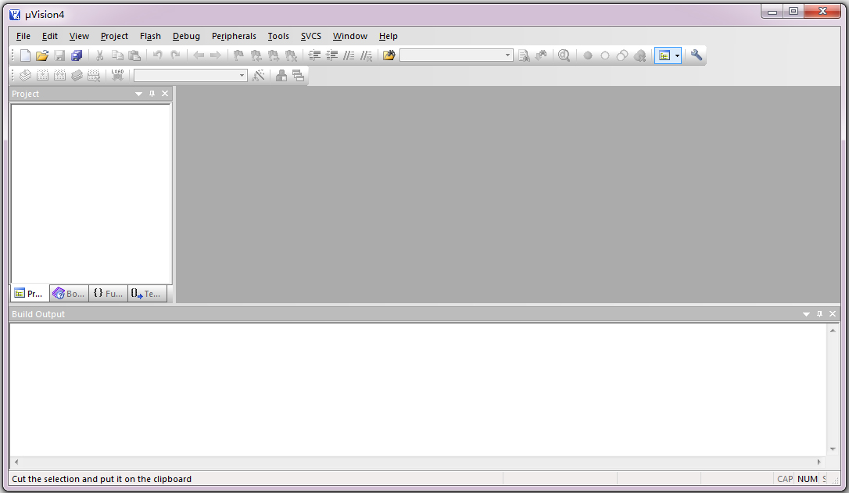849x493 pixels.
Task: Open Build Output panel position dropdown arrow
Action: click(x=806, y=314)
